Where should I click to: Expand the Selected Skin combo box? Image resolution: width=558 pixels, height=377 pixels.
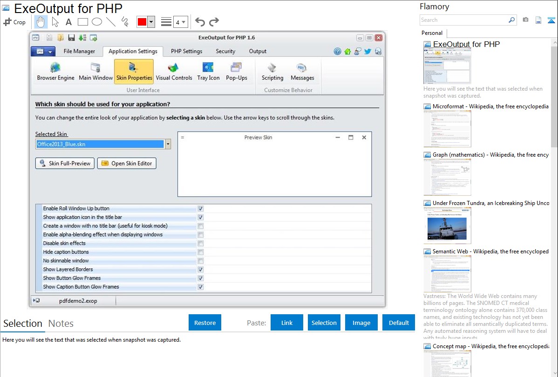click(168, 144)
